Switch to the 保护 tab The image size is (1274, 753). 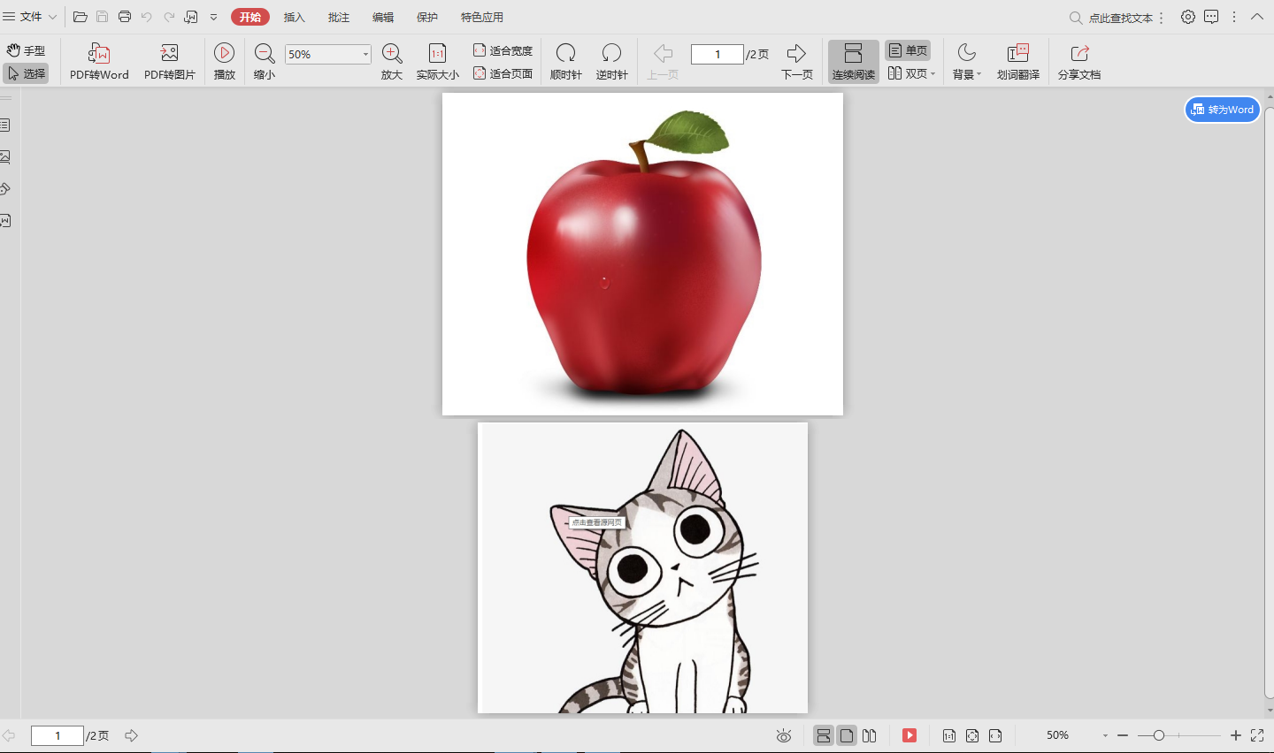[x=427, y=17]
